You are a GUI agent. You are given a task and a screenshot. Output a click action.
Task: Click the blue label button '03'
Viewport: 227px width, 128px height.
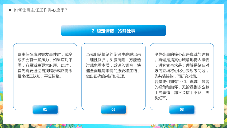pos(182,109)
